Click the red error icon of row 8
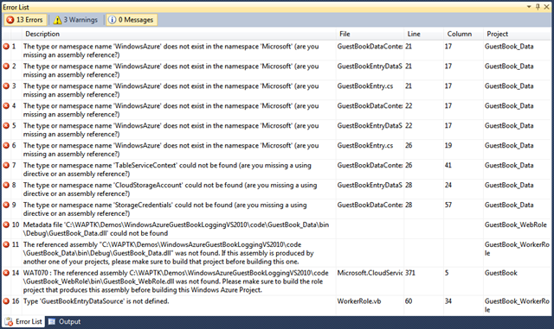Screen dimensions: 554x329 (6, 185)
